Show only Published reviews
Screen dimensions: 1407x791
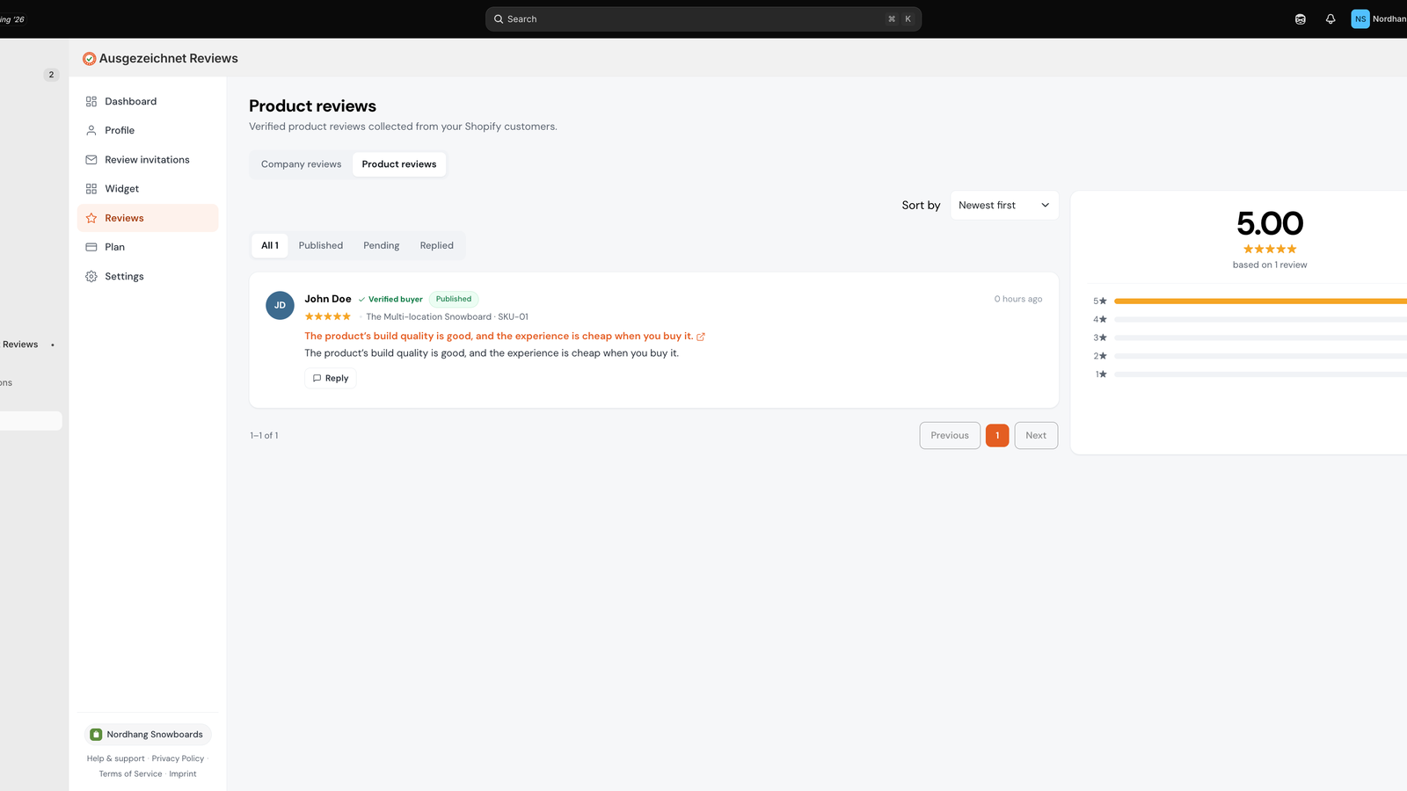click(x=321, y=245)
